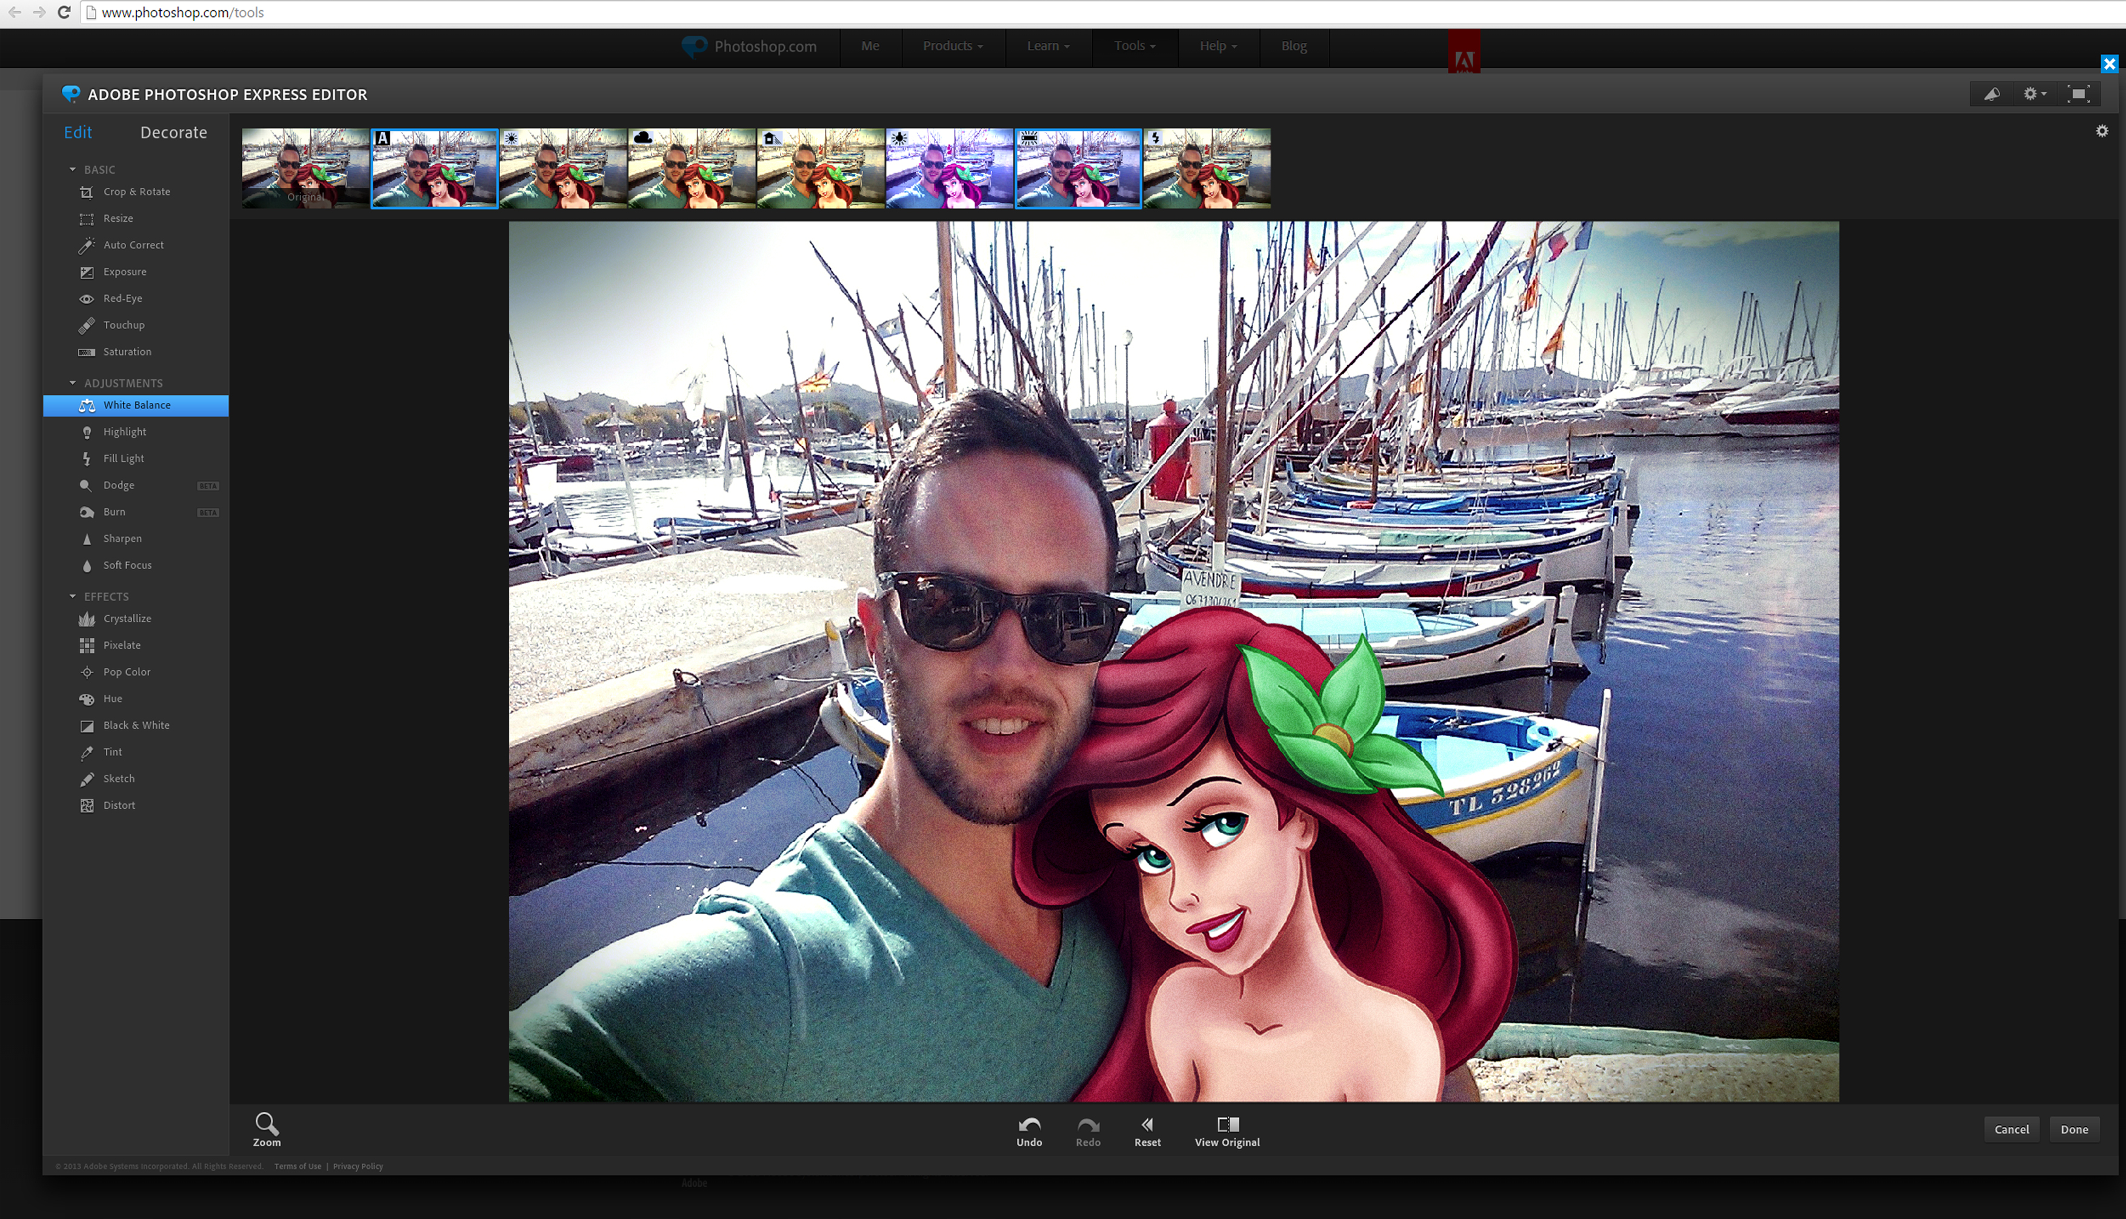Open the Products dropdown menu
This screenshot has height=1219, width=2126.
(953, 46)
